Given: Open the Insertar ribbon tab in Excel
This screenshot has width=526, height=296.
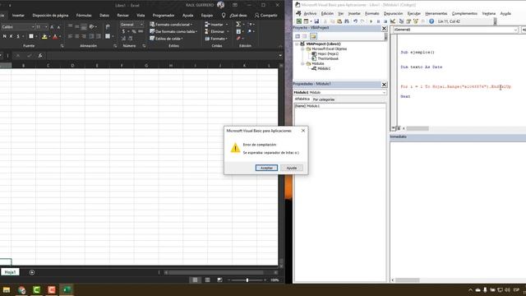Looking at the screenshot, I should [18, 15].
